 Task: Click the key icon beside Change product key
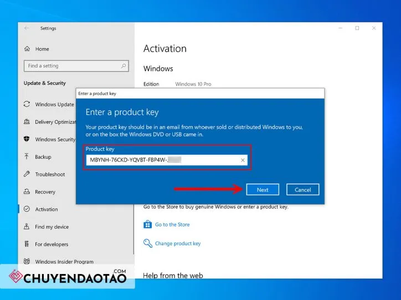[x=147, y=243]
